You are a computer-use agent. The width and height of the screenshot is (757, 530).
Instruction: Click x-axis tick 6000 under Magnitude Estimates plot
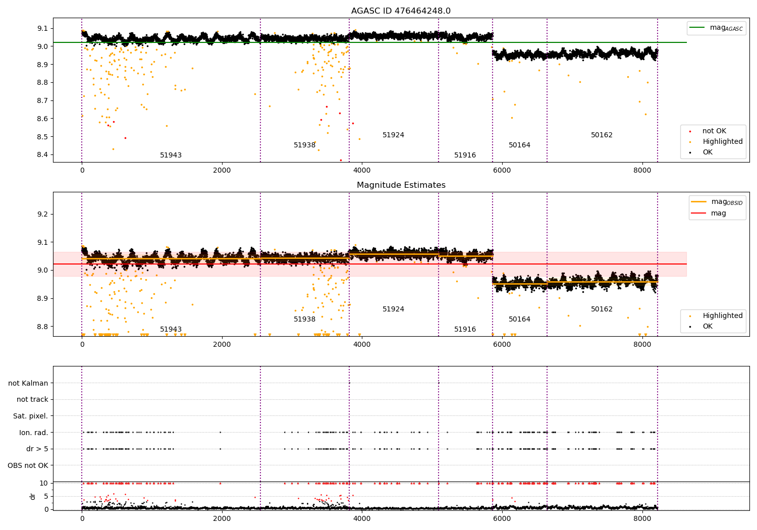point(502,344)
